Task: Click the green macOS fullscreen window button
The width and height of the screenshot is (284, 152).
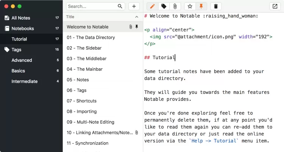Action: point(20,6)
